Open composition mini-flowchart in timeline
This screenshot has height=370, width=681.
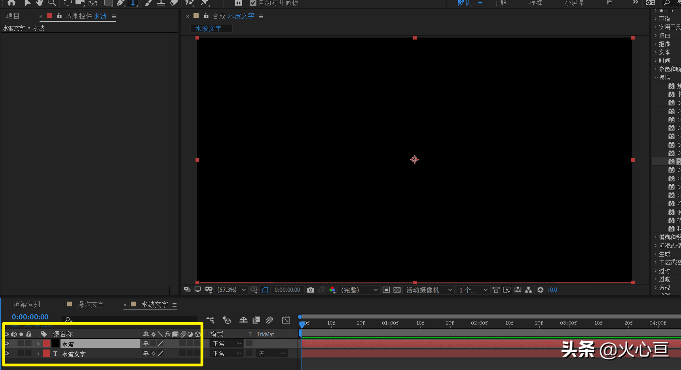pos(210,320)
